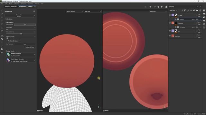The height and width of the screenshot is (115, 206).
Task: Hide the Fill layer 1 layer
Action: (x=170, y=15)
